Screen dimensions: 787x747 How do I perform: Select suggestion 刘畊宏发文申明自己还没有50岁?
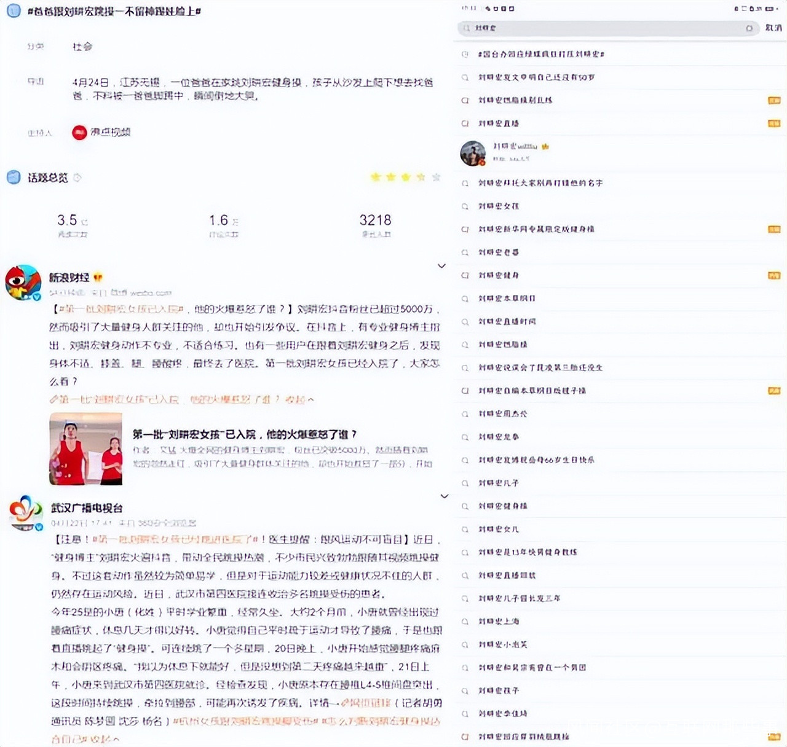(536, 77)
